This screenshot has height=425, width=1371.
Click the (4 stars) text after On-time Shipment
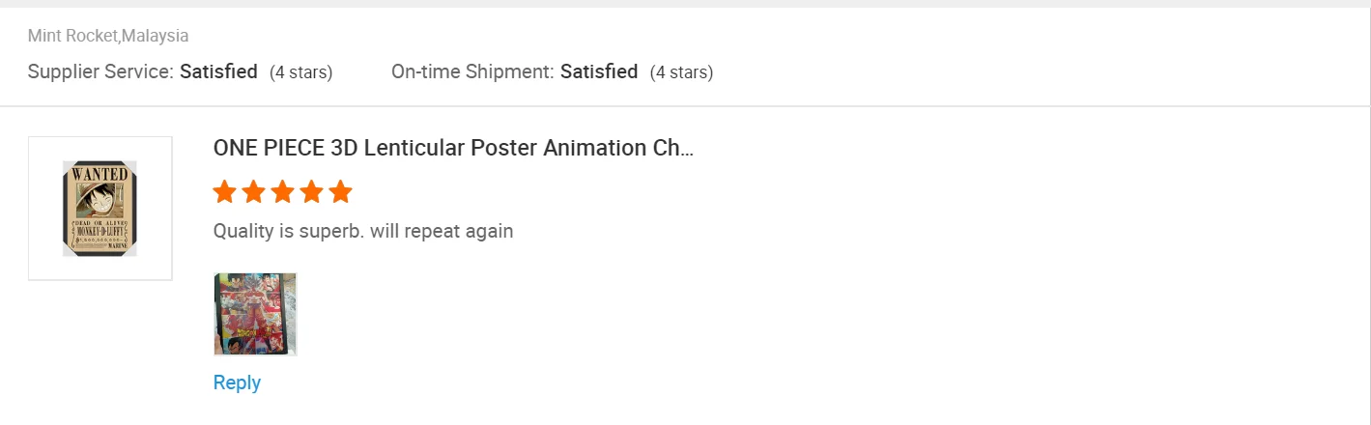681,72
